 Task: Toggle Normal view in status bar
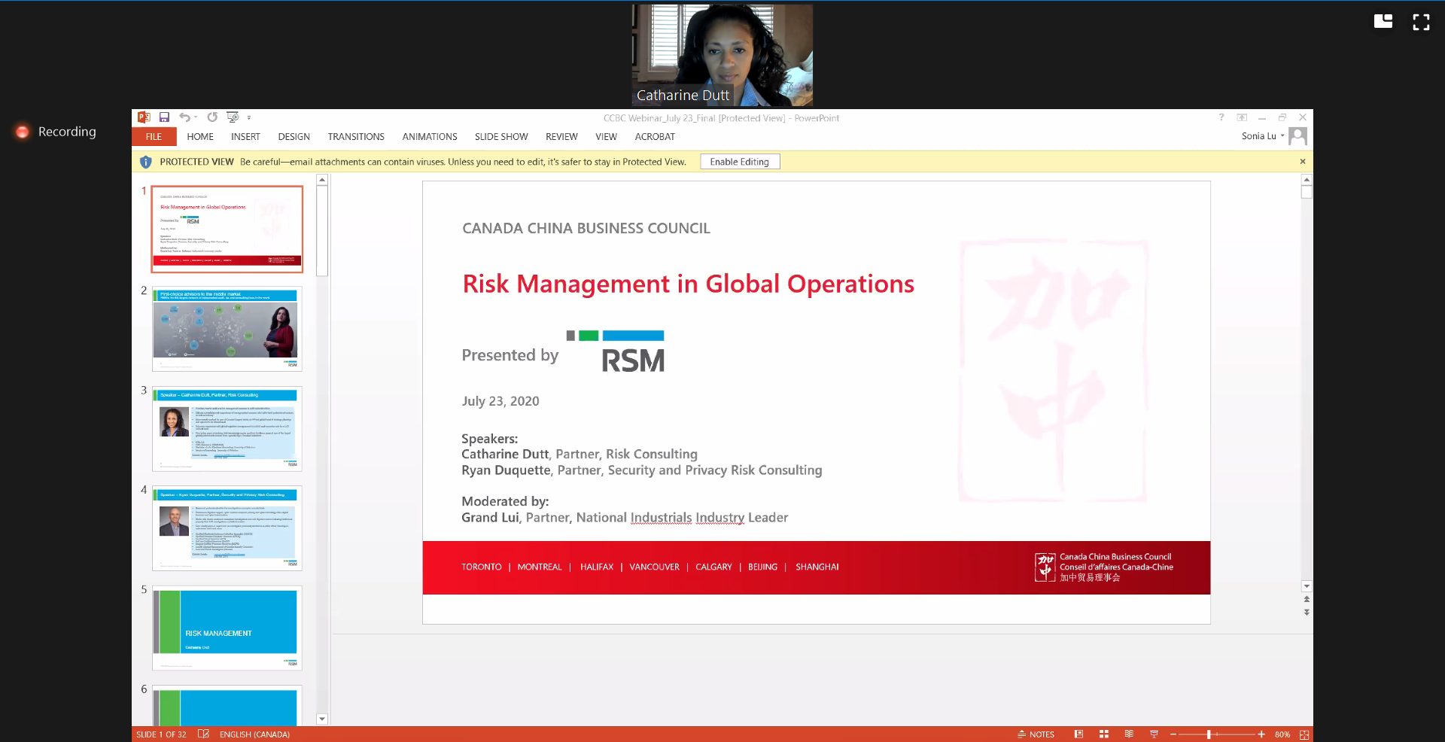1078,734
